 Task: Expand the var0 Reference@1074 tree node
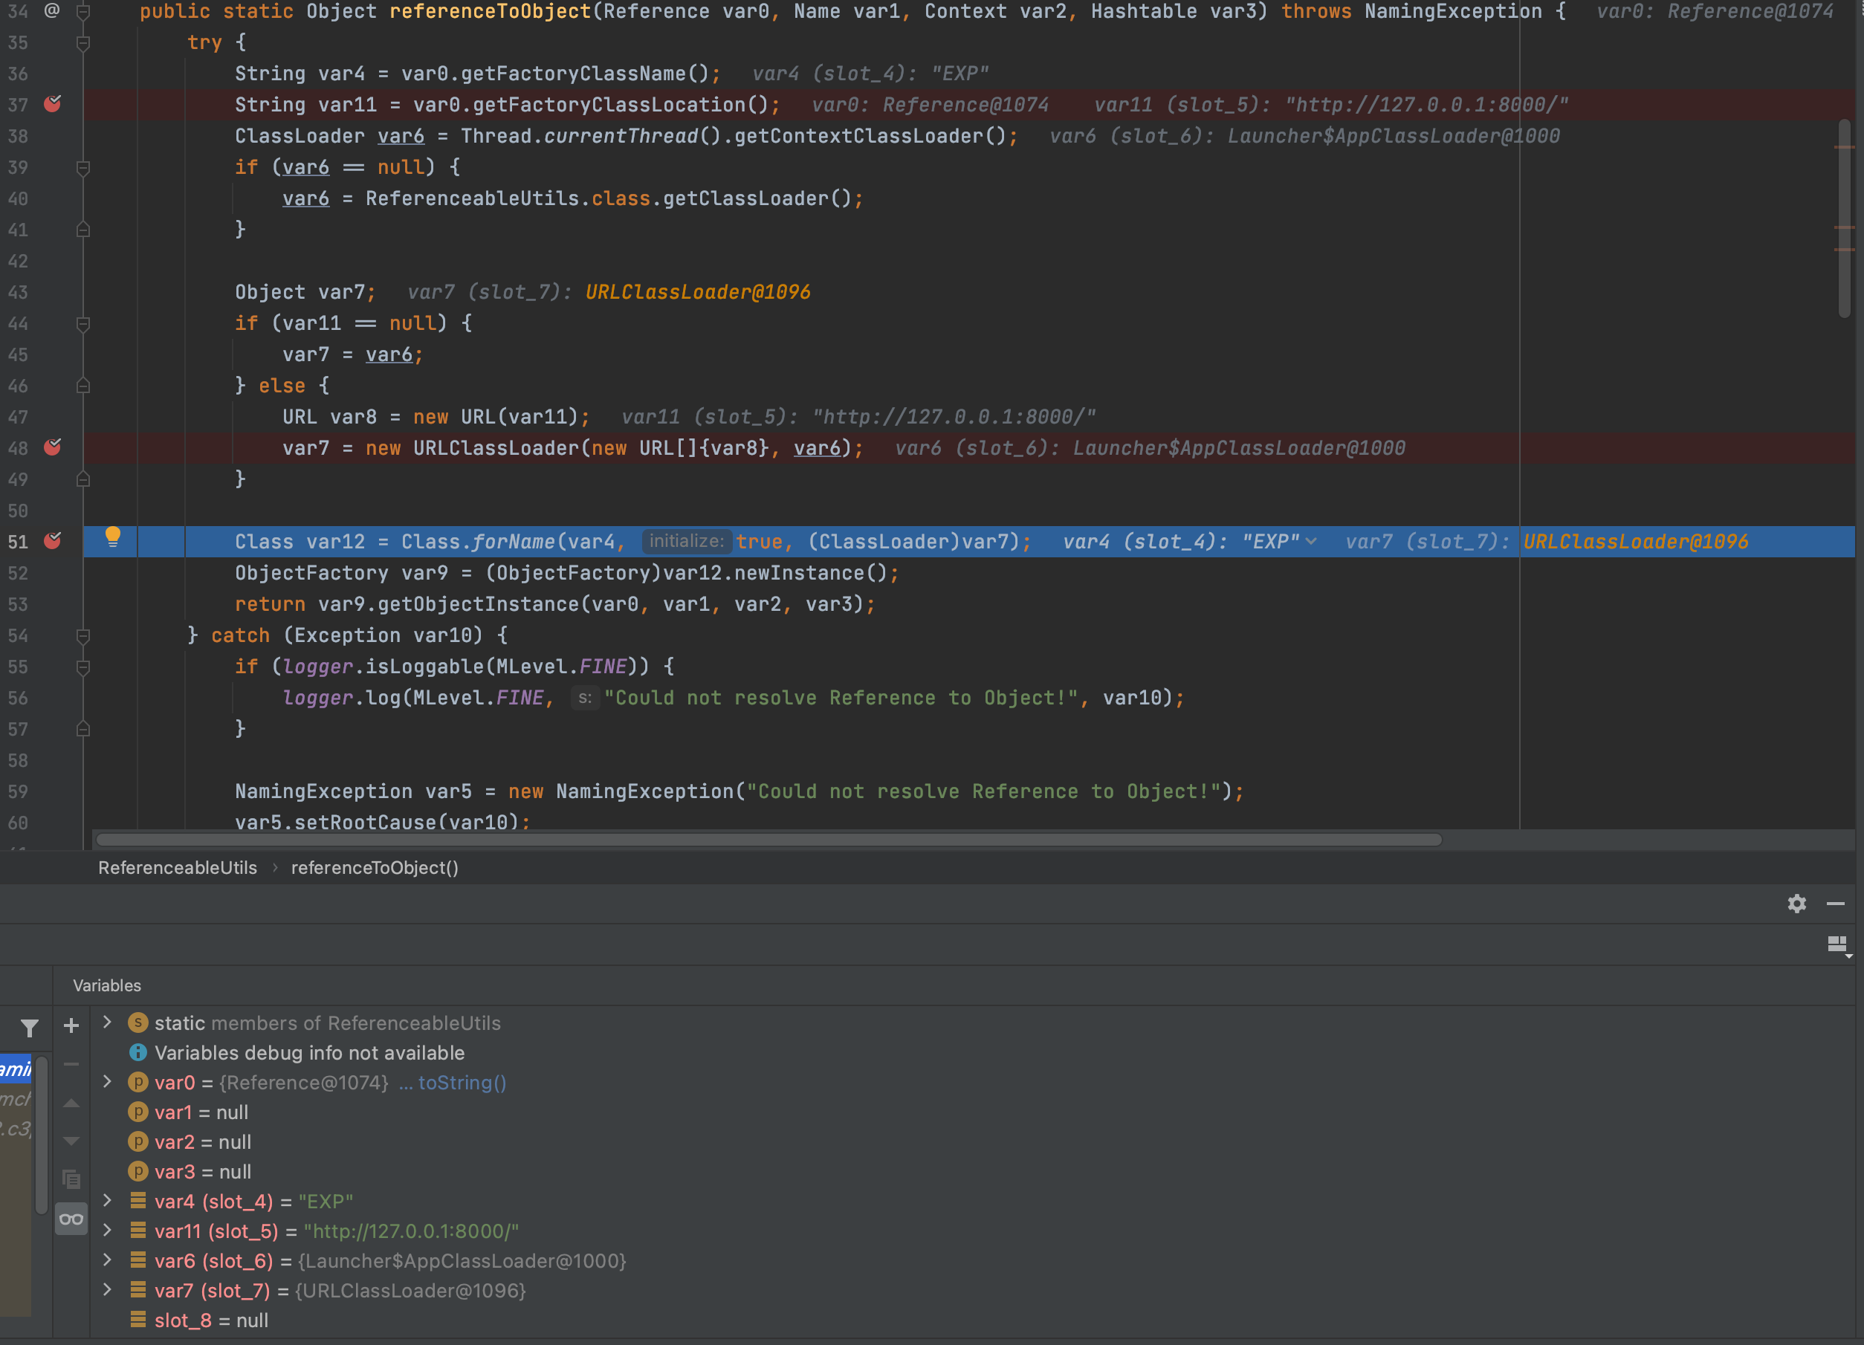107,1082
